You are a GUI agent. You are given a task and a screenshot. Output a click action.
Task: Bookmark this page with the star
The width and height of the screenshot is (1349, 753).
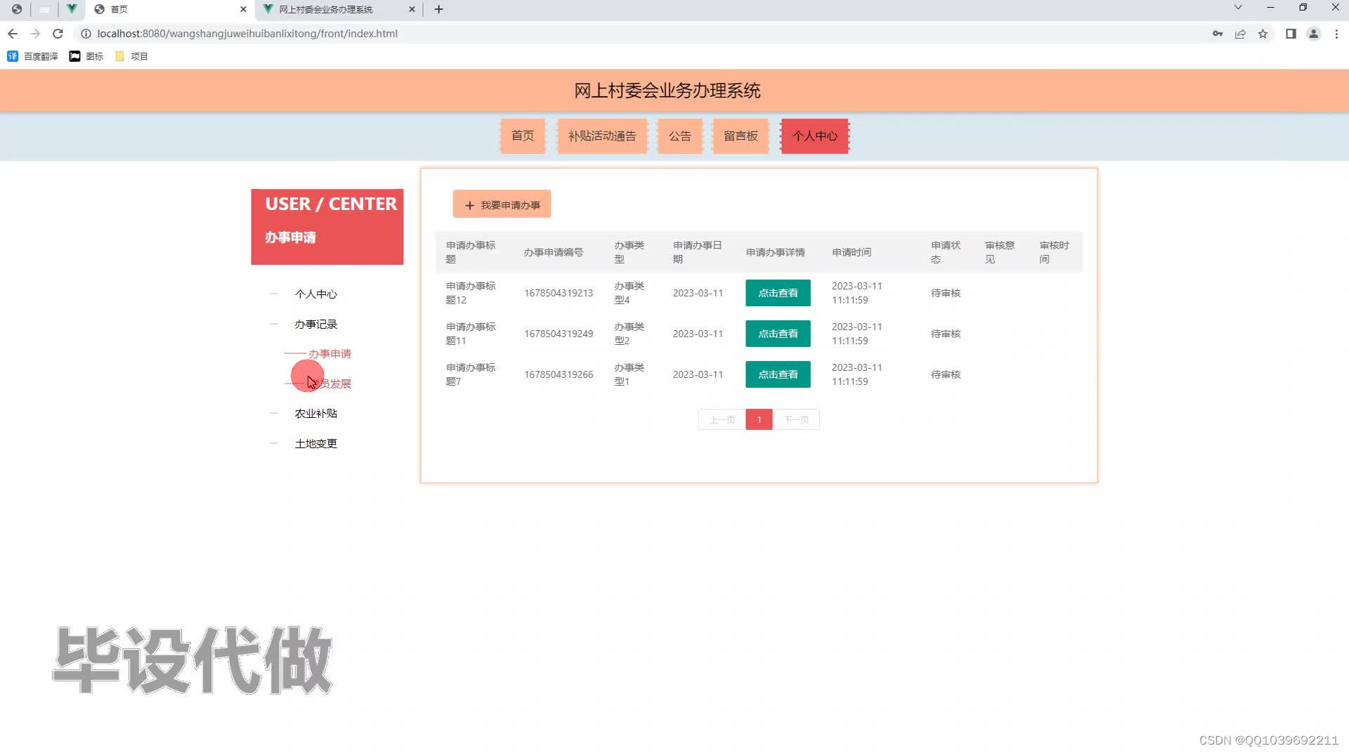1263,34
